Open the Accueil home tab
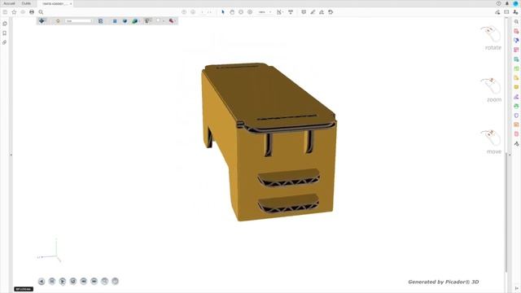 [x=9, y=3]
